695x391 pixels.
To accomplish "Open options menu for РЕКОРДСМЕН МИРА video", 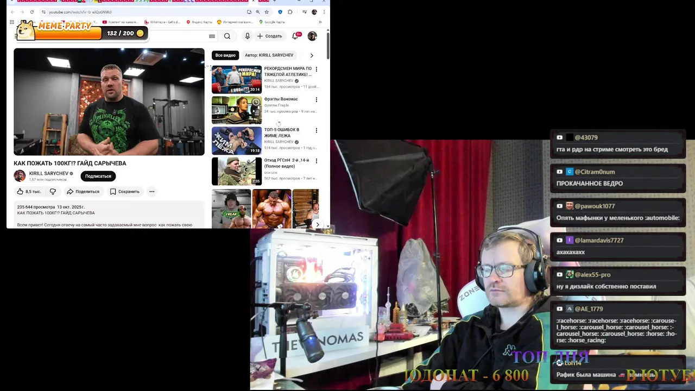I will [316, 69].
